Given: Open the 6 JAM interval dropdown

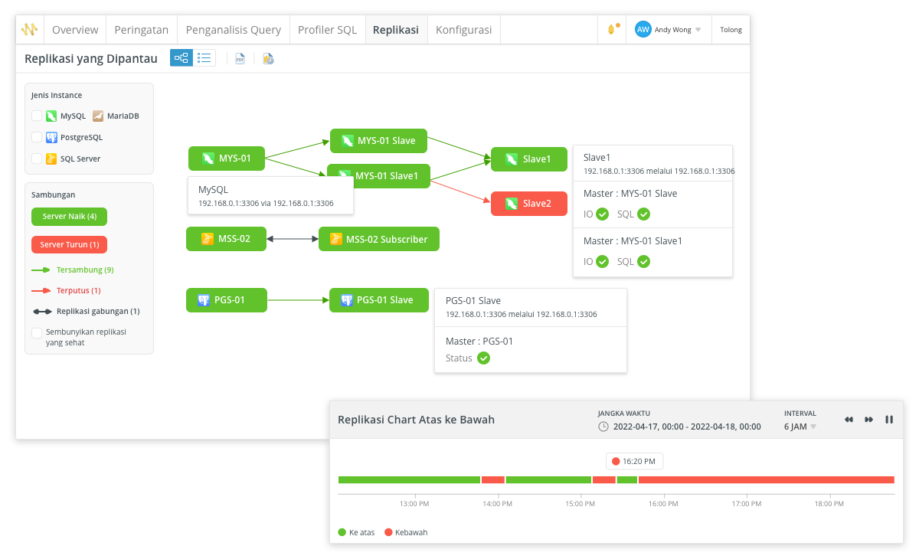Looking at the screenshot, I should click(800, 427).
